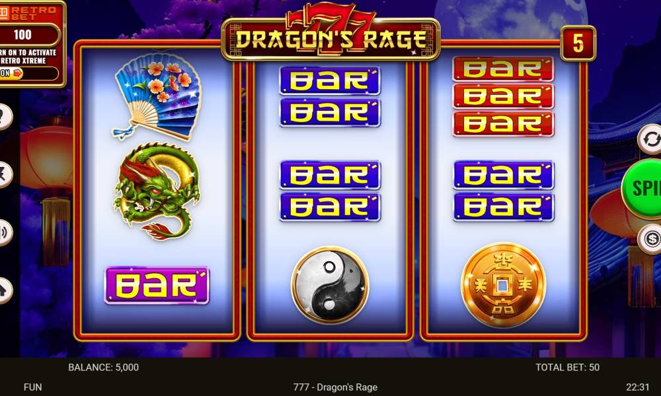Toggle the sound speaker icon

[x=5, y=232]
